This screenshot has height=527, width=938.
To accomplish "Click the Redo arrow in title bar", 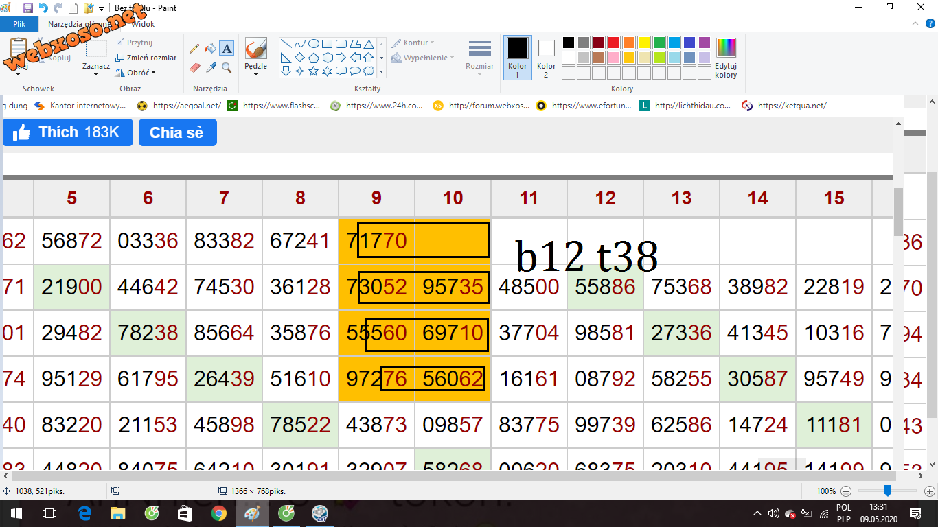I will pos(58,8).
